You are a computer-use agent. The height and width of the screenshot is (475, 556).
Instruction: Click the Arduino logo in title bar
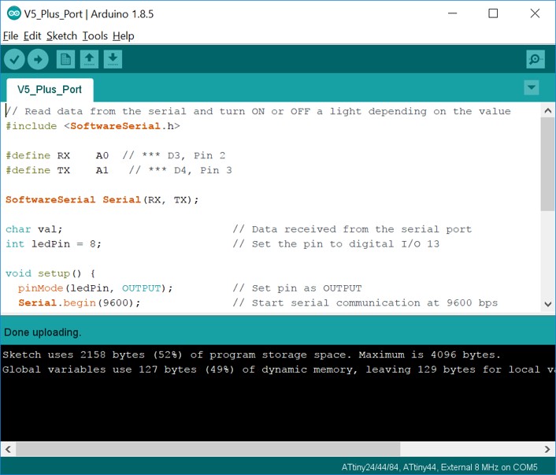(14, 13)
